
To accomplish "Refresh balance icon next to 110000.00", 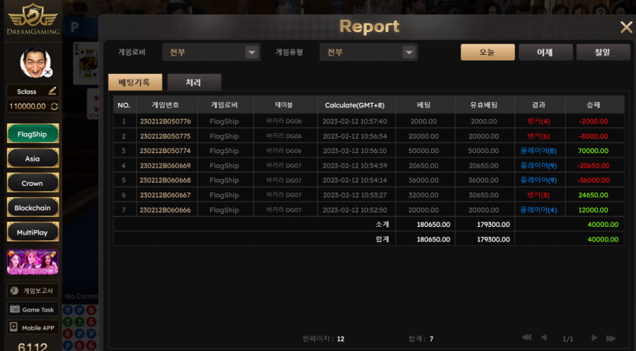I will (54, 106).
